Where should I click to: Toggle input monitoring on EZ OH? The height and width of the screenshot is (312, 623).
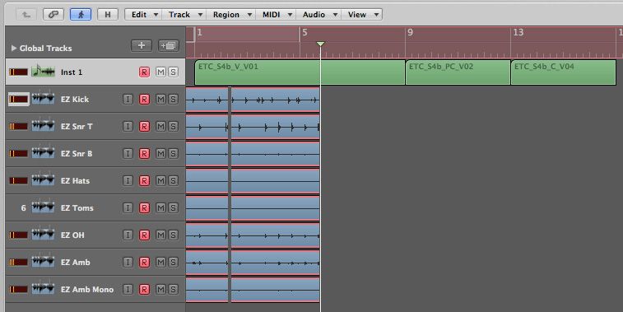pyautogui.click(x=128, y=235)
